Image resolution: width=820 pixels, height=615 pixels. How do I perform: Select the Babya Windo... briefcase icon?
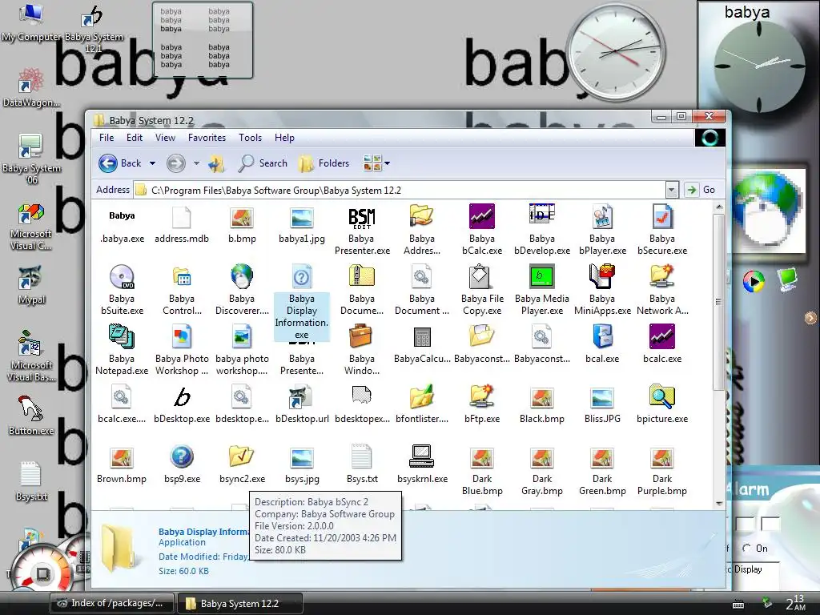pos(361,337)
